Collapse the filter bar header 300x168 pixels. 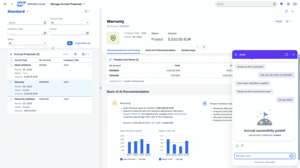(46, 49)
